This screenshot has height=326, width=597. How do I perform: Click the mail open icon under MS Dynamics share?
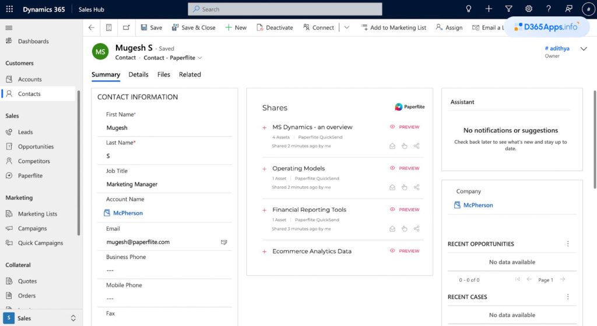coord(392,146)
